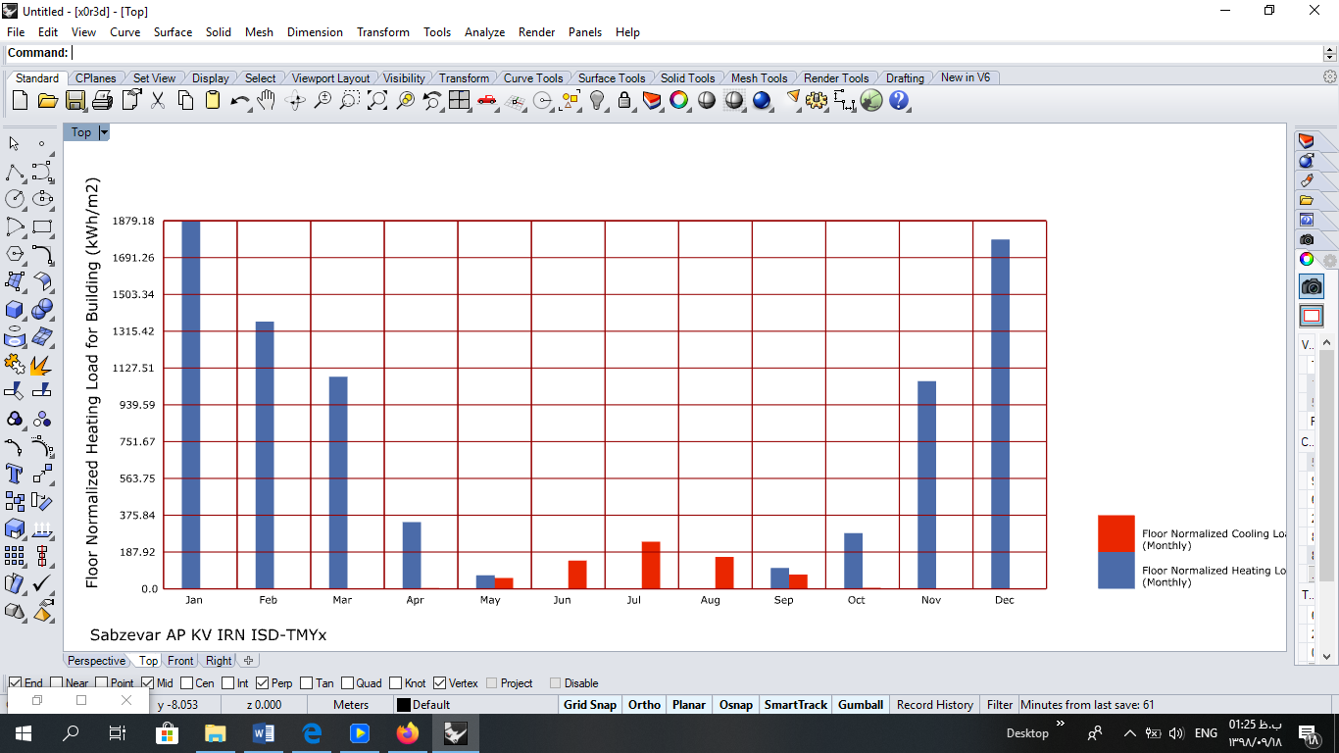The width and height of the screenshot is (1339, 753).
Task: Switch to the Perspective viewport tab
Action: pos(96,661)
